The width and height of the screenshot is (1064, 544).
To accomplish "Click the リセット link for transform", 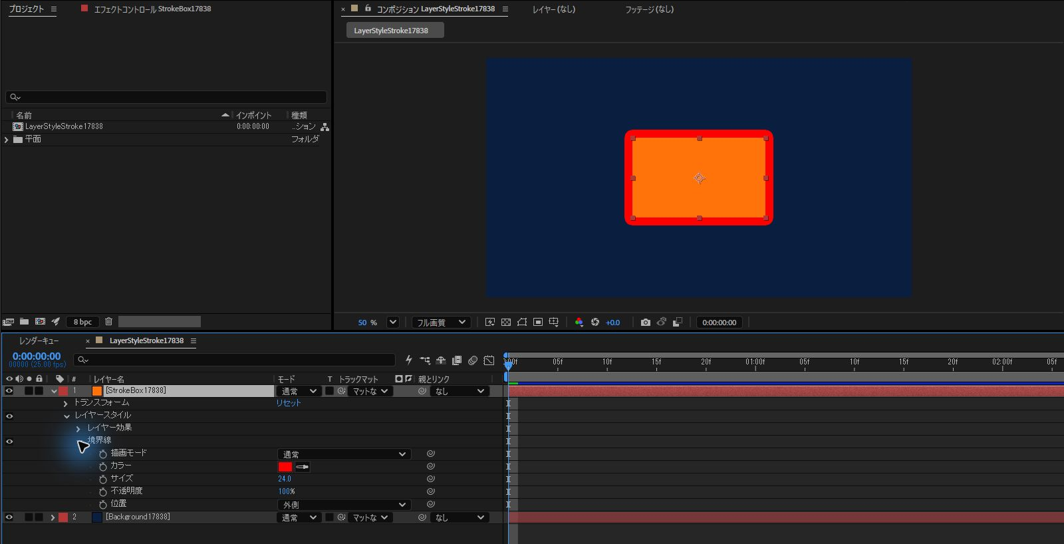I will coord(289,403).
